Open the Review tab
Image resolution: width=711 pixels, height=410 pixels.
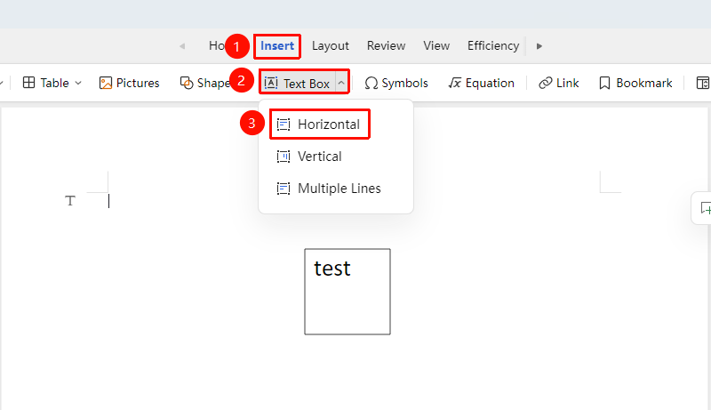386,46
